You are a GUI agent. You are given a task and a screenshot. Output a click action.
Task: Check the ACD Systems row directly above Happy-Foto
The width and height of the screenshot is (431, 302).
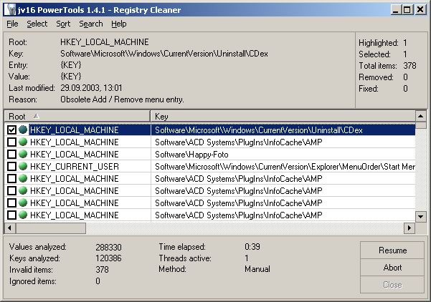click(x=11, y=142)
